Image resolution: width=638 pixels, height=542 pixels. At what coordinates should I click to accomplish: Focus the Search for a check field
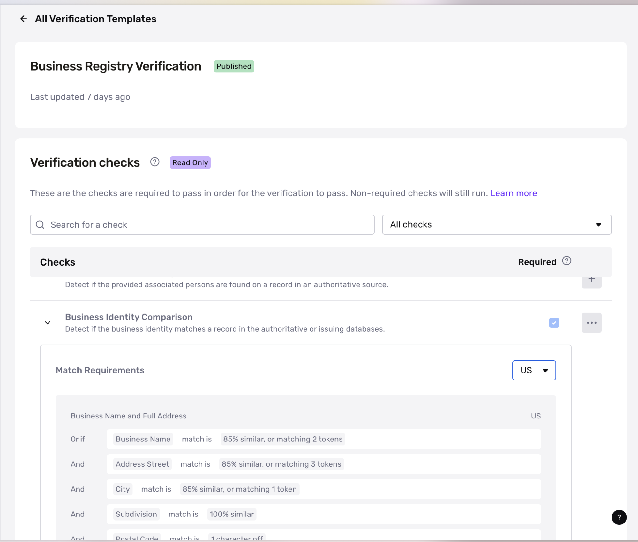[202, 225]
